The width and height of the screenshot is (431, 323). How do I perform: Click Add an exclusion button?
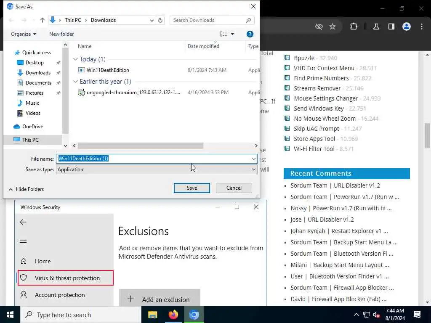[160, 298]
